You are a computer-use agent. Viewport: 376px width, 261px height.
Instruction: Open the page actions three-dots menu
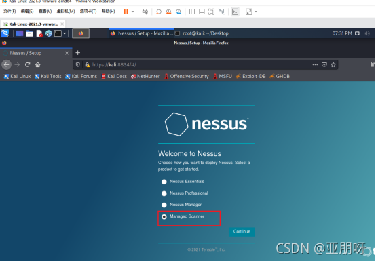315,64
